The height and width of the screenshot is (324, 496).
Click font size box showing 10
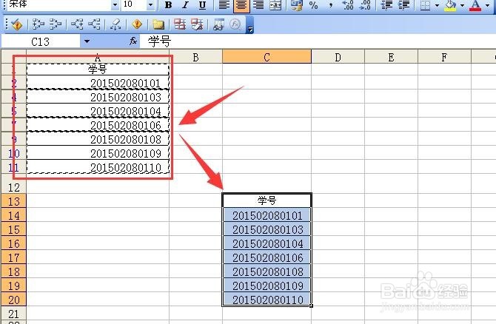point(134,4)
